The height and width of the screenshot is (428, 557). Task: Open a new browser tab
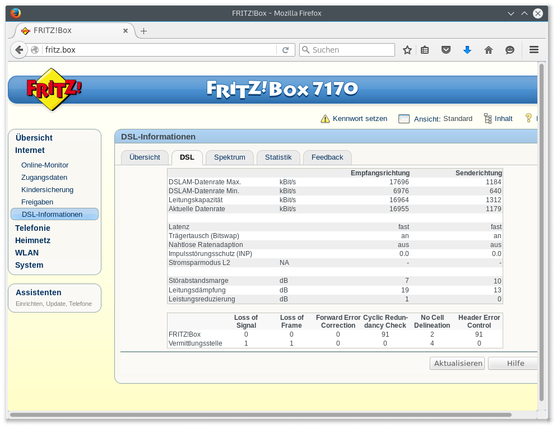pos(143,31)
